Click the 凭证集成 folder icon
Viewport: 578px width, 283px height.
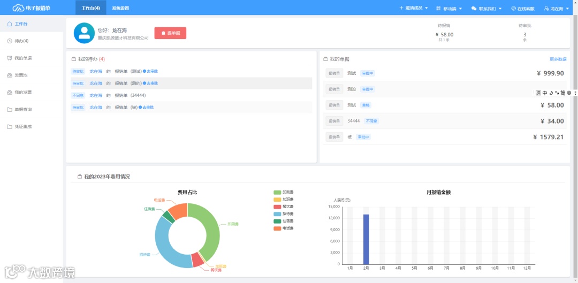click(x=10, y=127)
